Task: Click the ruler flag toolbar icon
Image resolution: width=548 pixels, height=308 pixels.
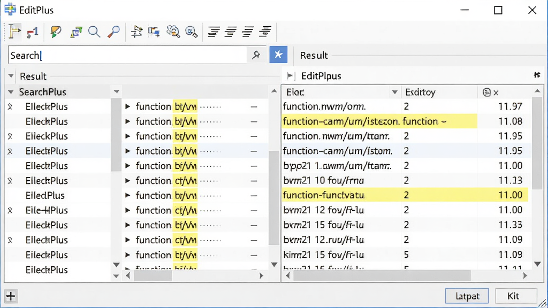Action: tap(14, 32)
